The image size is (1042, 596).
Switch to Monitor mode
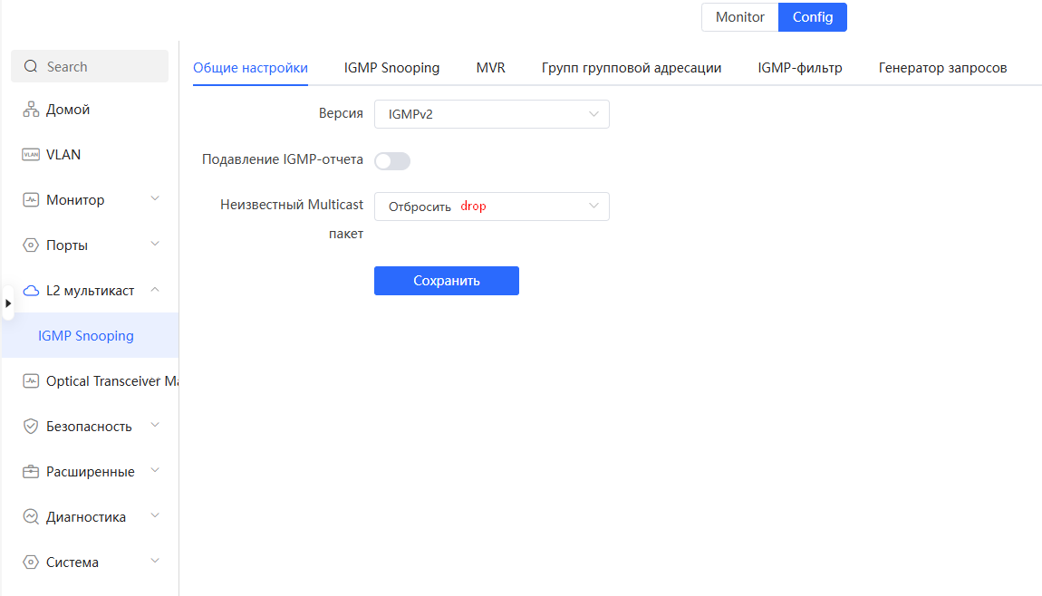[739, 17]
